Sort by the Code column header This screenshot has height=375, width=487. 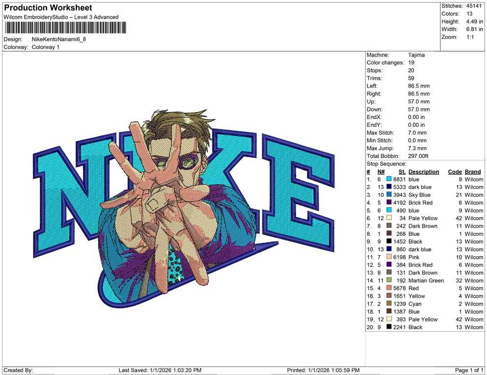click(x=455, y=171)
